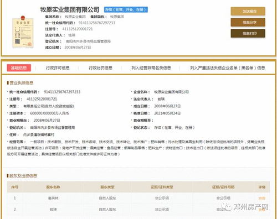Click the 序号 column header

pyautogui.click(x=14, y=187)
